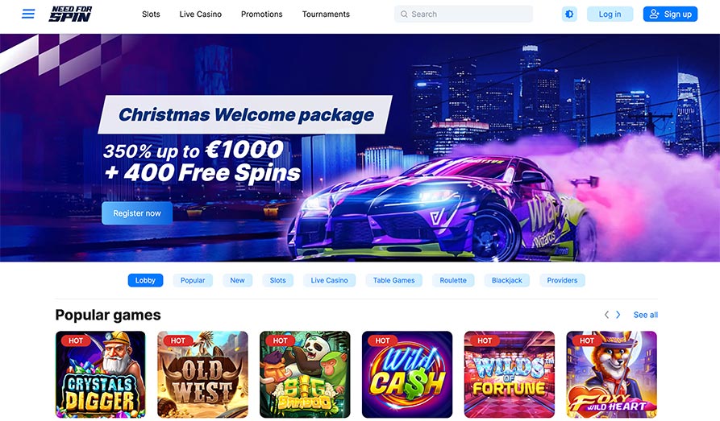Toggle the dark/light theme icon
The image size is (720, 421).
pos(569,14)
